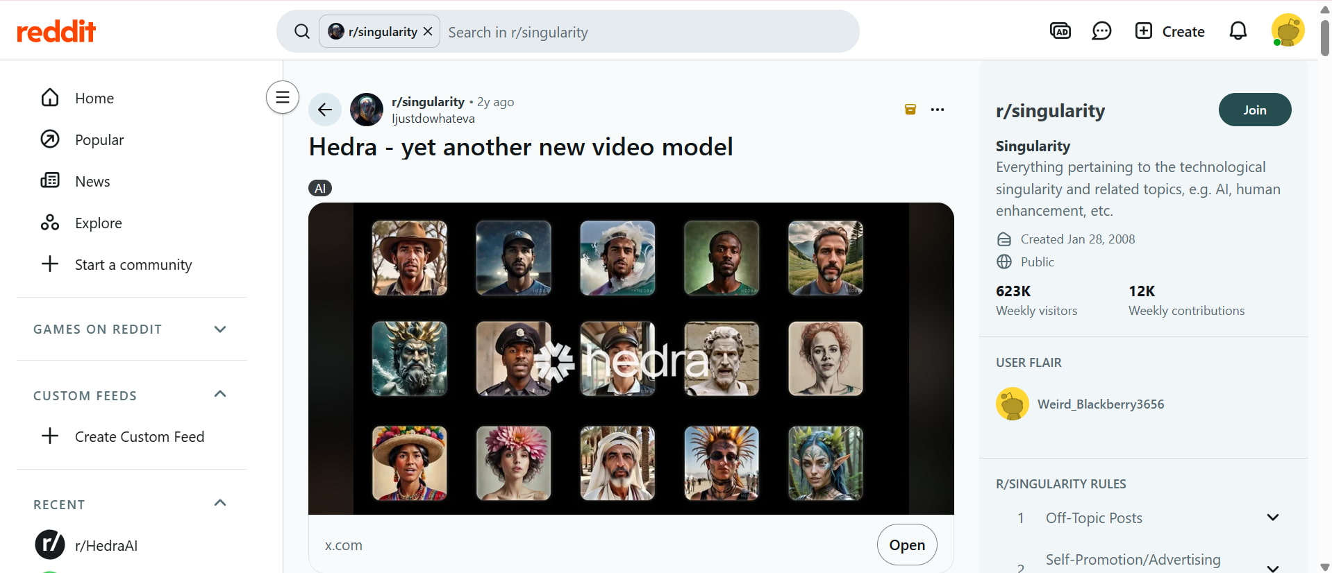Collapse the navigation sidebar with hamburger button
1332x573 pixels.
point(283,97)
